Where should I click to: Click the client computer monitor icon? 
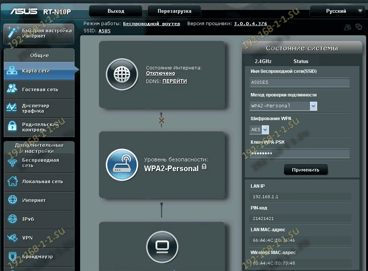(x=162, y=247)
